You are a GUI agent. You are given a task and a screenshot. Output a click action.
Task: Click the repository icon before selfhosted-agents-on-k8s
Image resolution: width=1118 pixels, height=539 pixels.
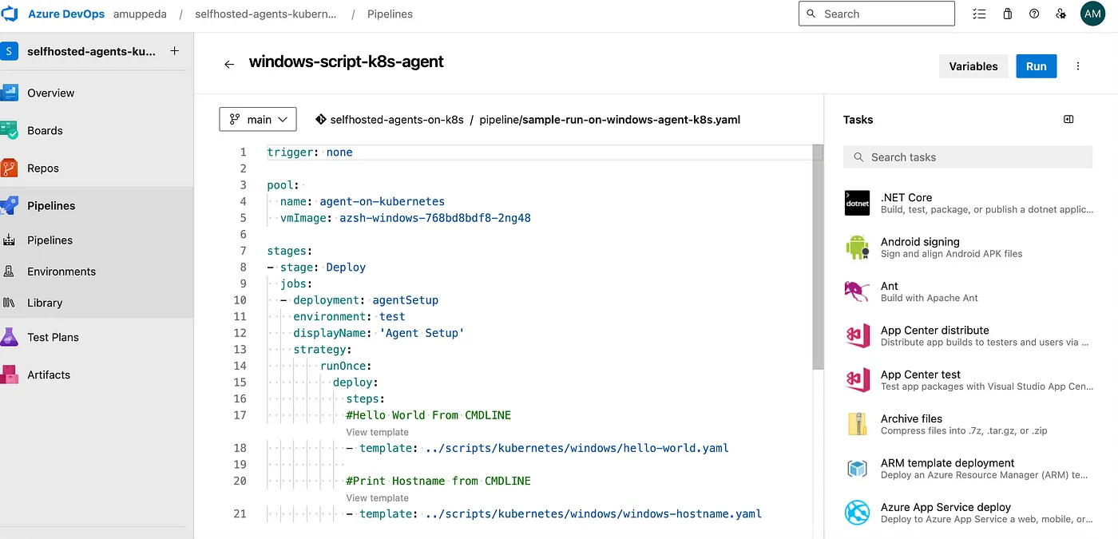pyautogui.click(x=320, y=120)
